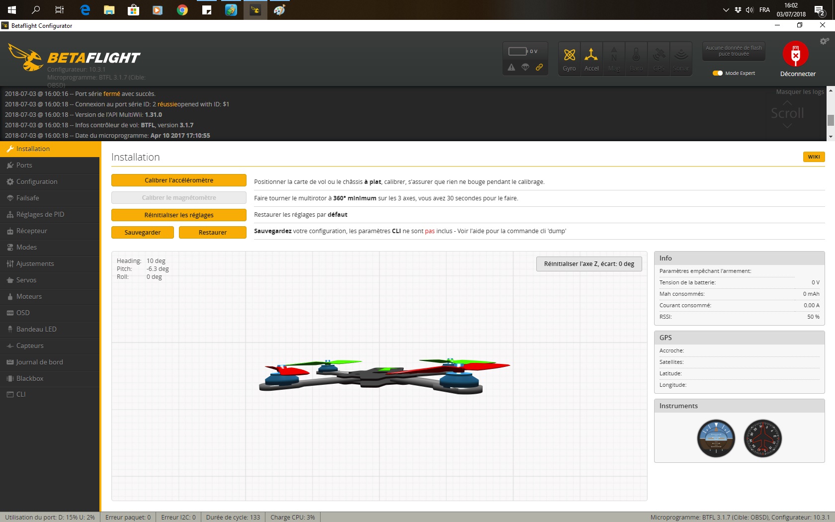Open the Configuration tab
Image resolution: width=835 pixels, height=522 pixels.
click(50, 181)
